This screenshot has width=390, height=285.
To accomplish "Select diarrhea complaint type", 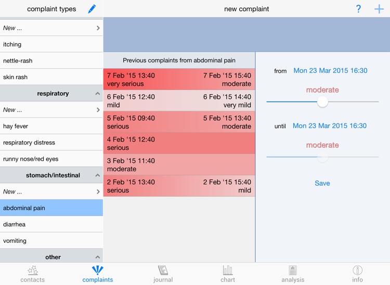I will pyautogui.click(x=51, y=224).
